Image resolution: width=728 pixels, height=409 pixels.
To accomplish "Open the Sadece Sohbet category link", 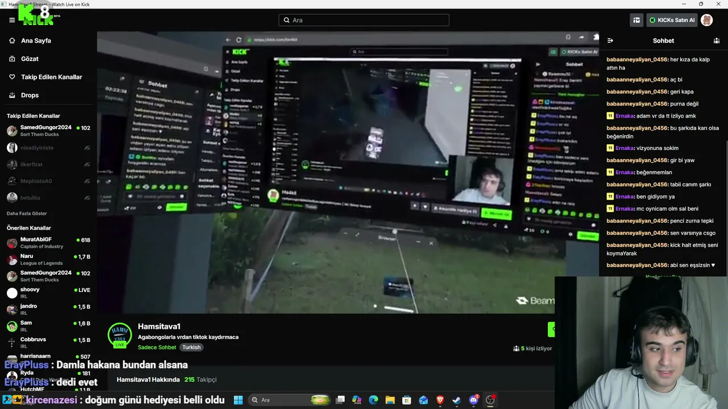I will click(157, 347).
